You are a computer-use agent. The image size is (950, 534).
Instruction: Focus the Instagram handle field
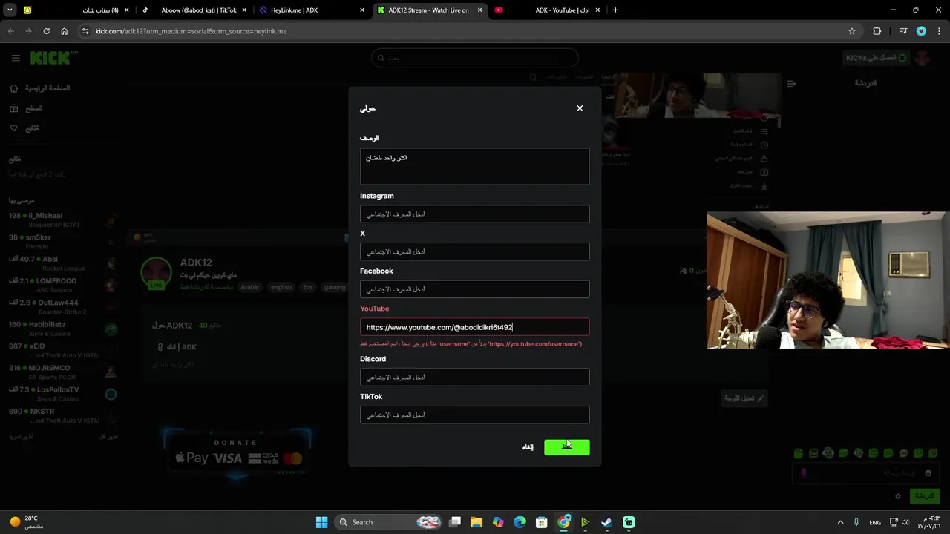(x=474, y=214)
